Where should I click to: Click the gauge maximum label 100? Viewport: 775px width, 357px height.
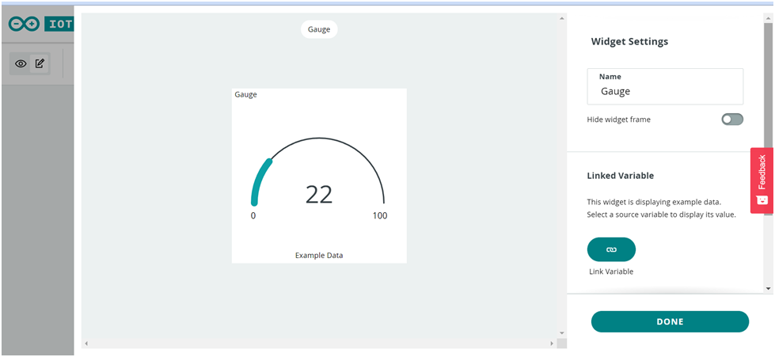pyautogui.click(x=380, y=215)
